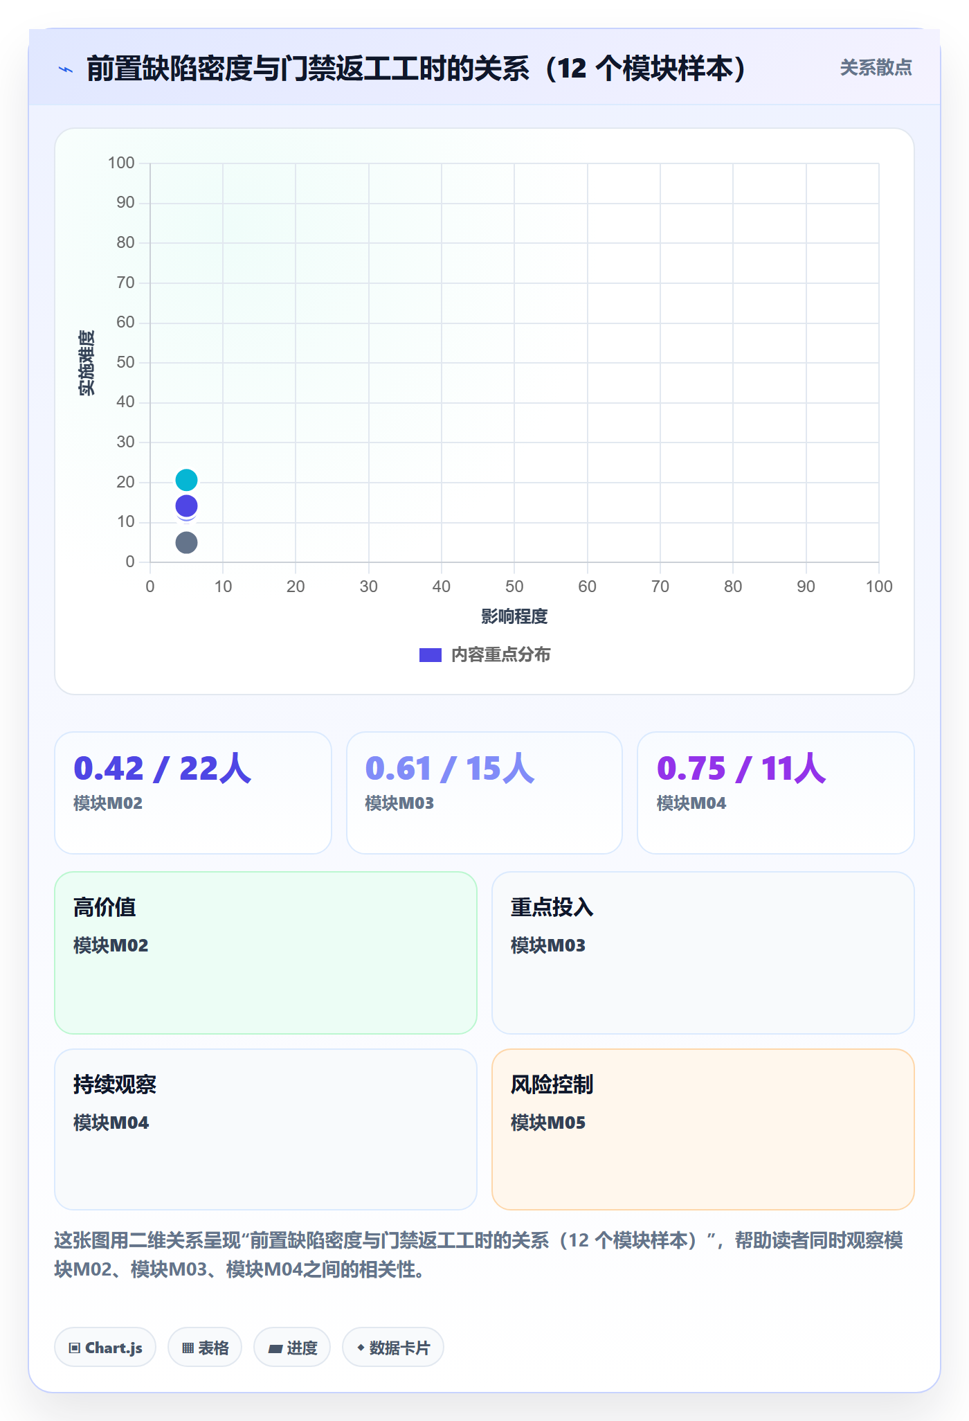The height and width of the screenshot is (1421, 969).
Task: Click the x-axis tick label 50
Action: click(514, 587)
